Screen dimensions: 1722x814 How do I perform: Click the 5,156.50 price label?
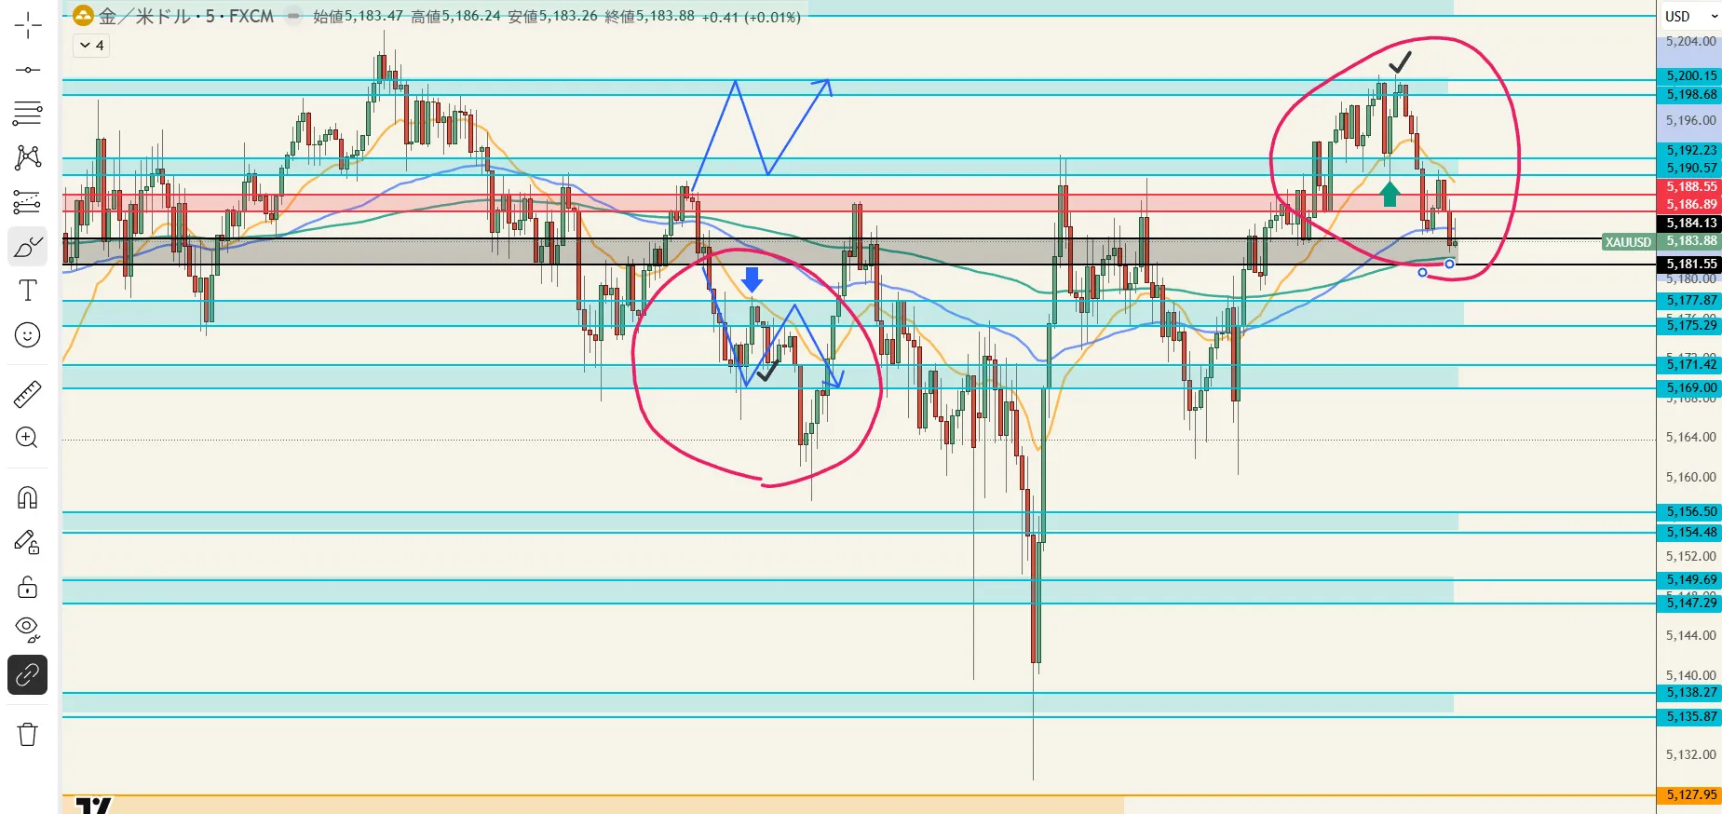coord(1691,511)
